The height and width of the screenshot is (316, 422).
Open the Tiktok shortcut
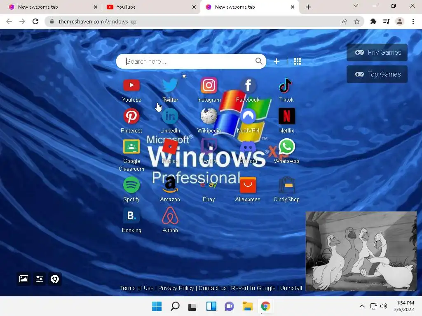click(x=286, y=86)
